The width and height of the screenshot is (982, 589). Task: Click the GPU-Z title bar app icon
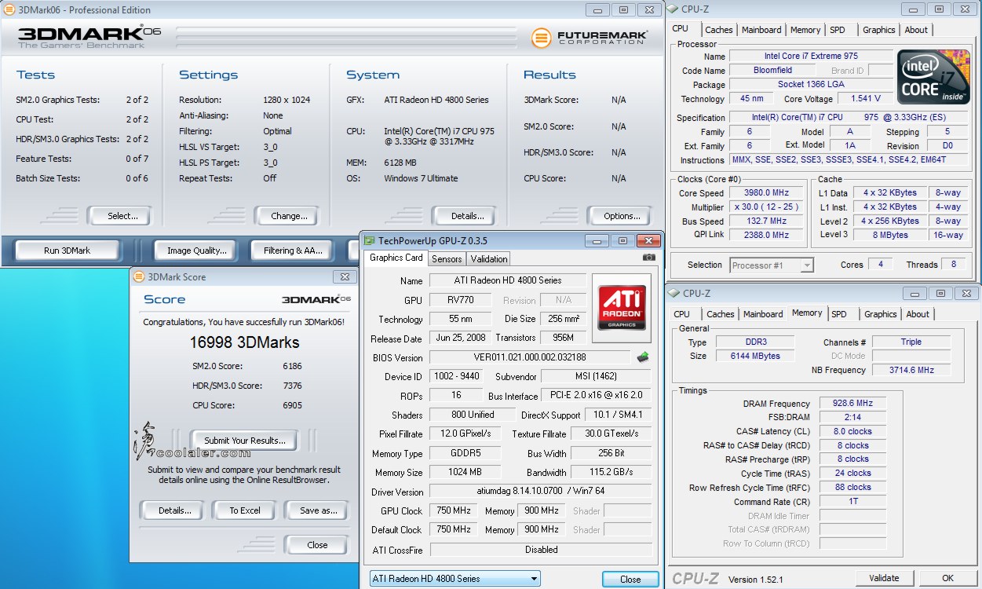[x=370, y=240]
